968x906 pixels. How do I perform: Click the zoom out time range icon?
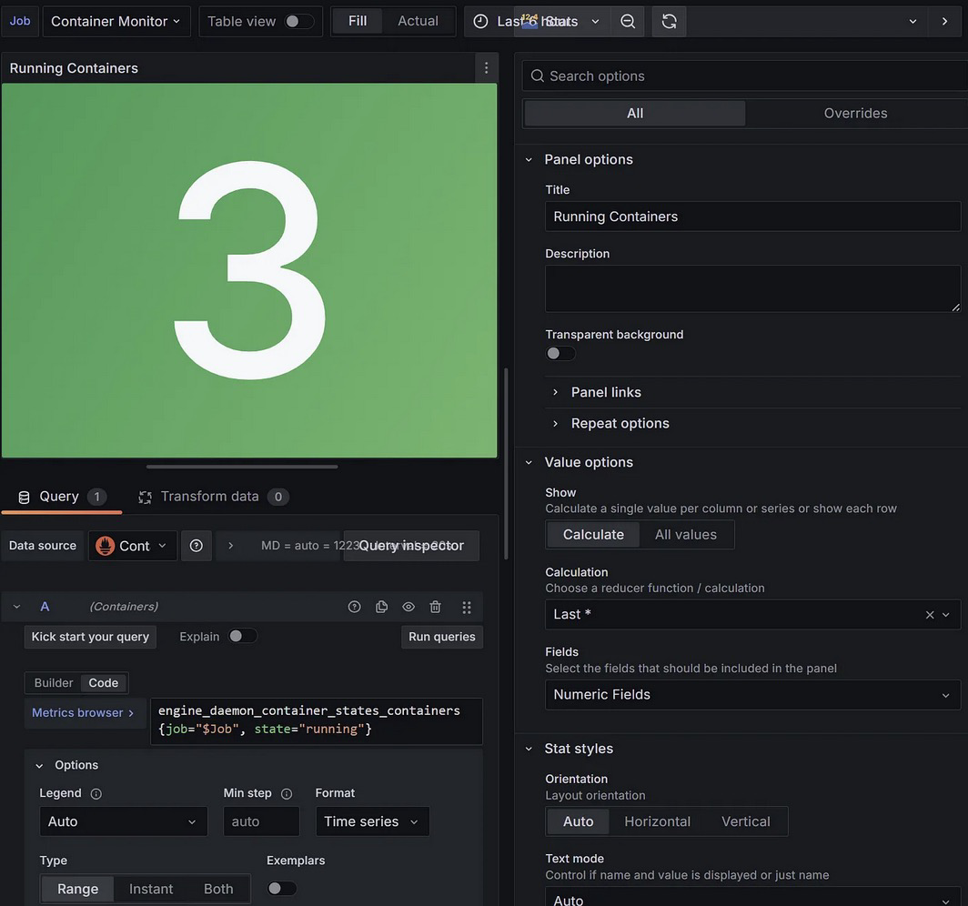point(627,22)
